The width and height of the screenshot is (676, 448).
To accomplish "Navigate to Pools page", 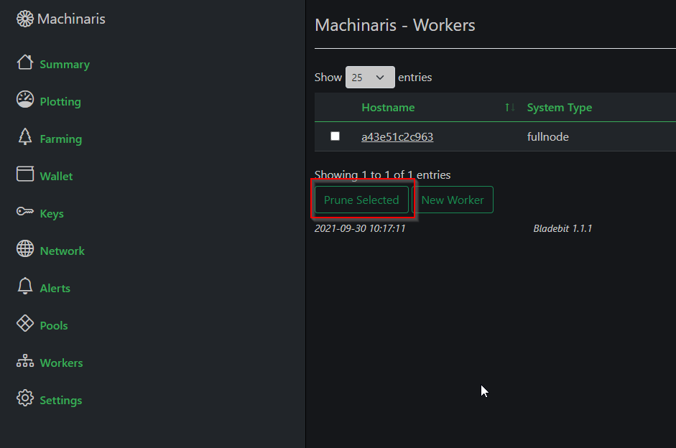I will point(54,326).
